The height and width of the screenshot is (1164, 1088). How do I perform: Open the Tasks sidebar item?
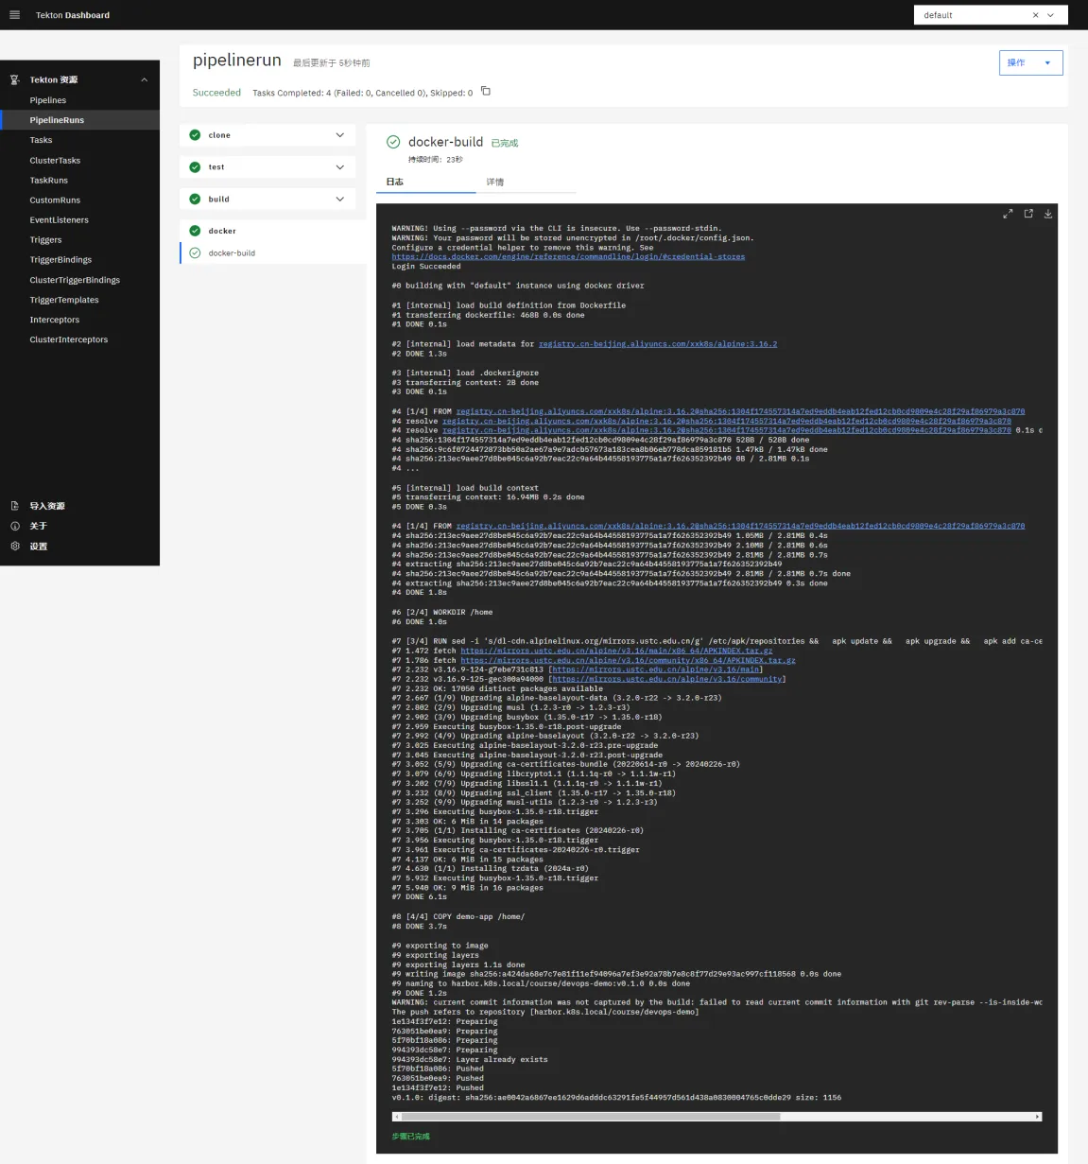(x=41, y=140)
